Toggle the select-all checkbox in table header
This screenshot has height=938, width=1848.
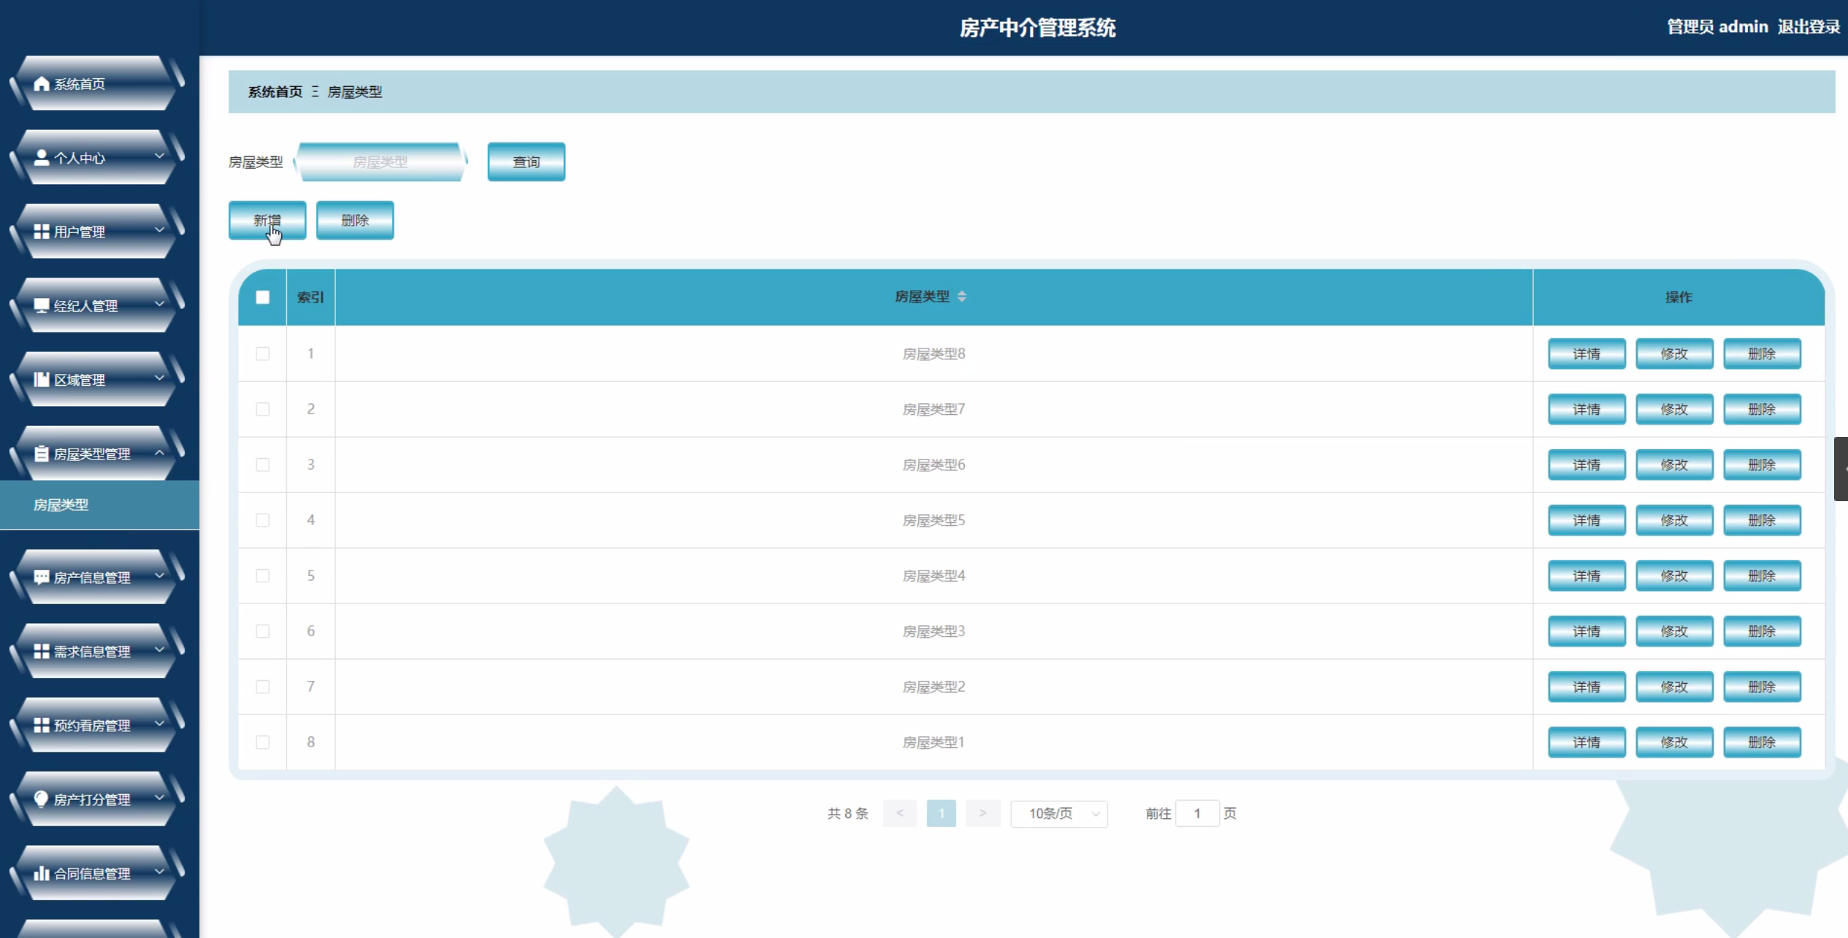[262, 297]
